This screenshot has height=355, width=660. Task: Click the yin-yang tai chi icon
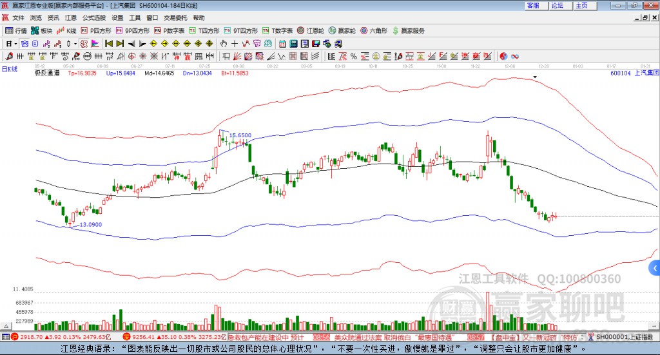coord(503,56)
